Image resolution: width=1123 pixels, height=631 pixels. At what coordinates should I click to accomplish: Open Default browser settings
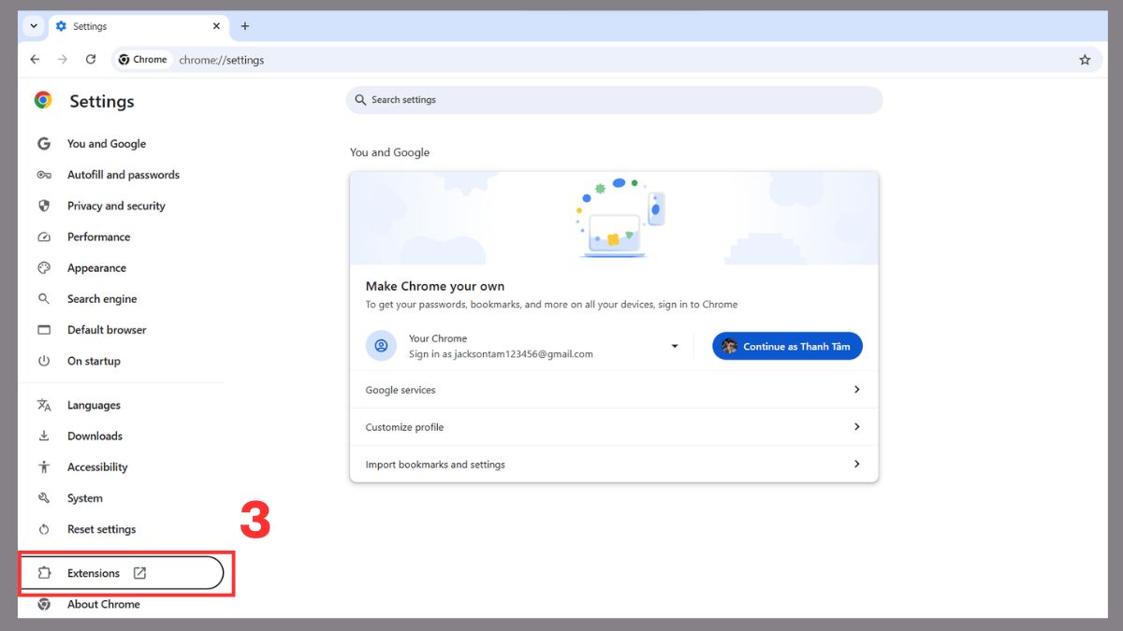point(107,330)
